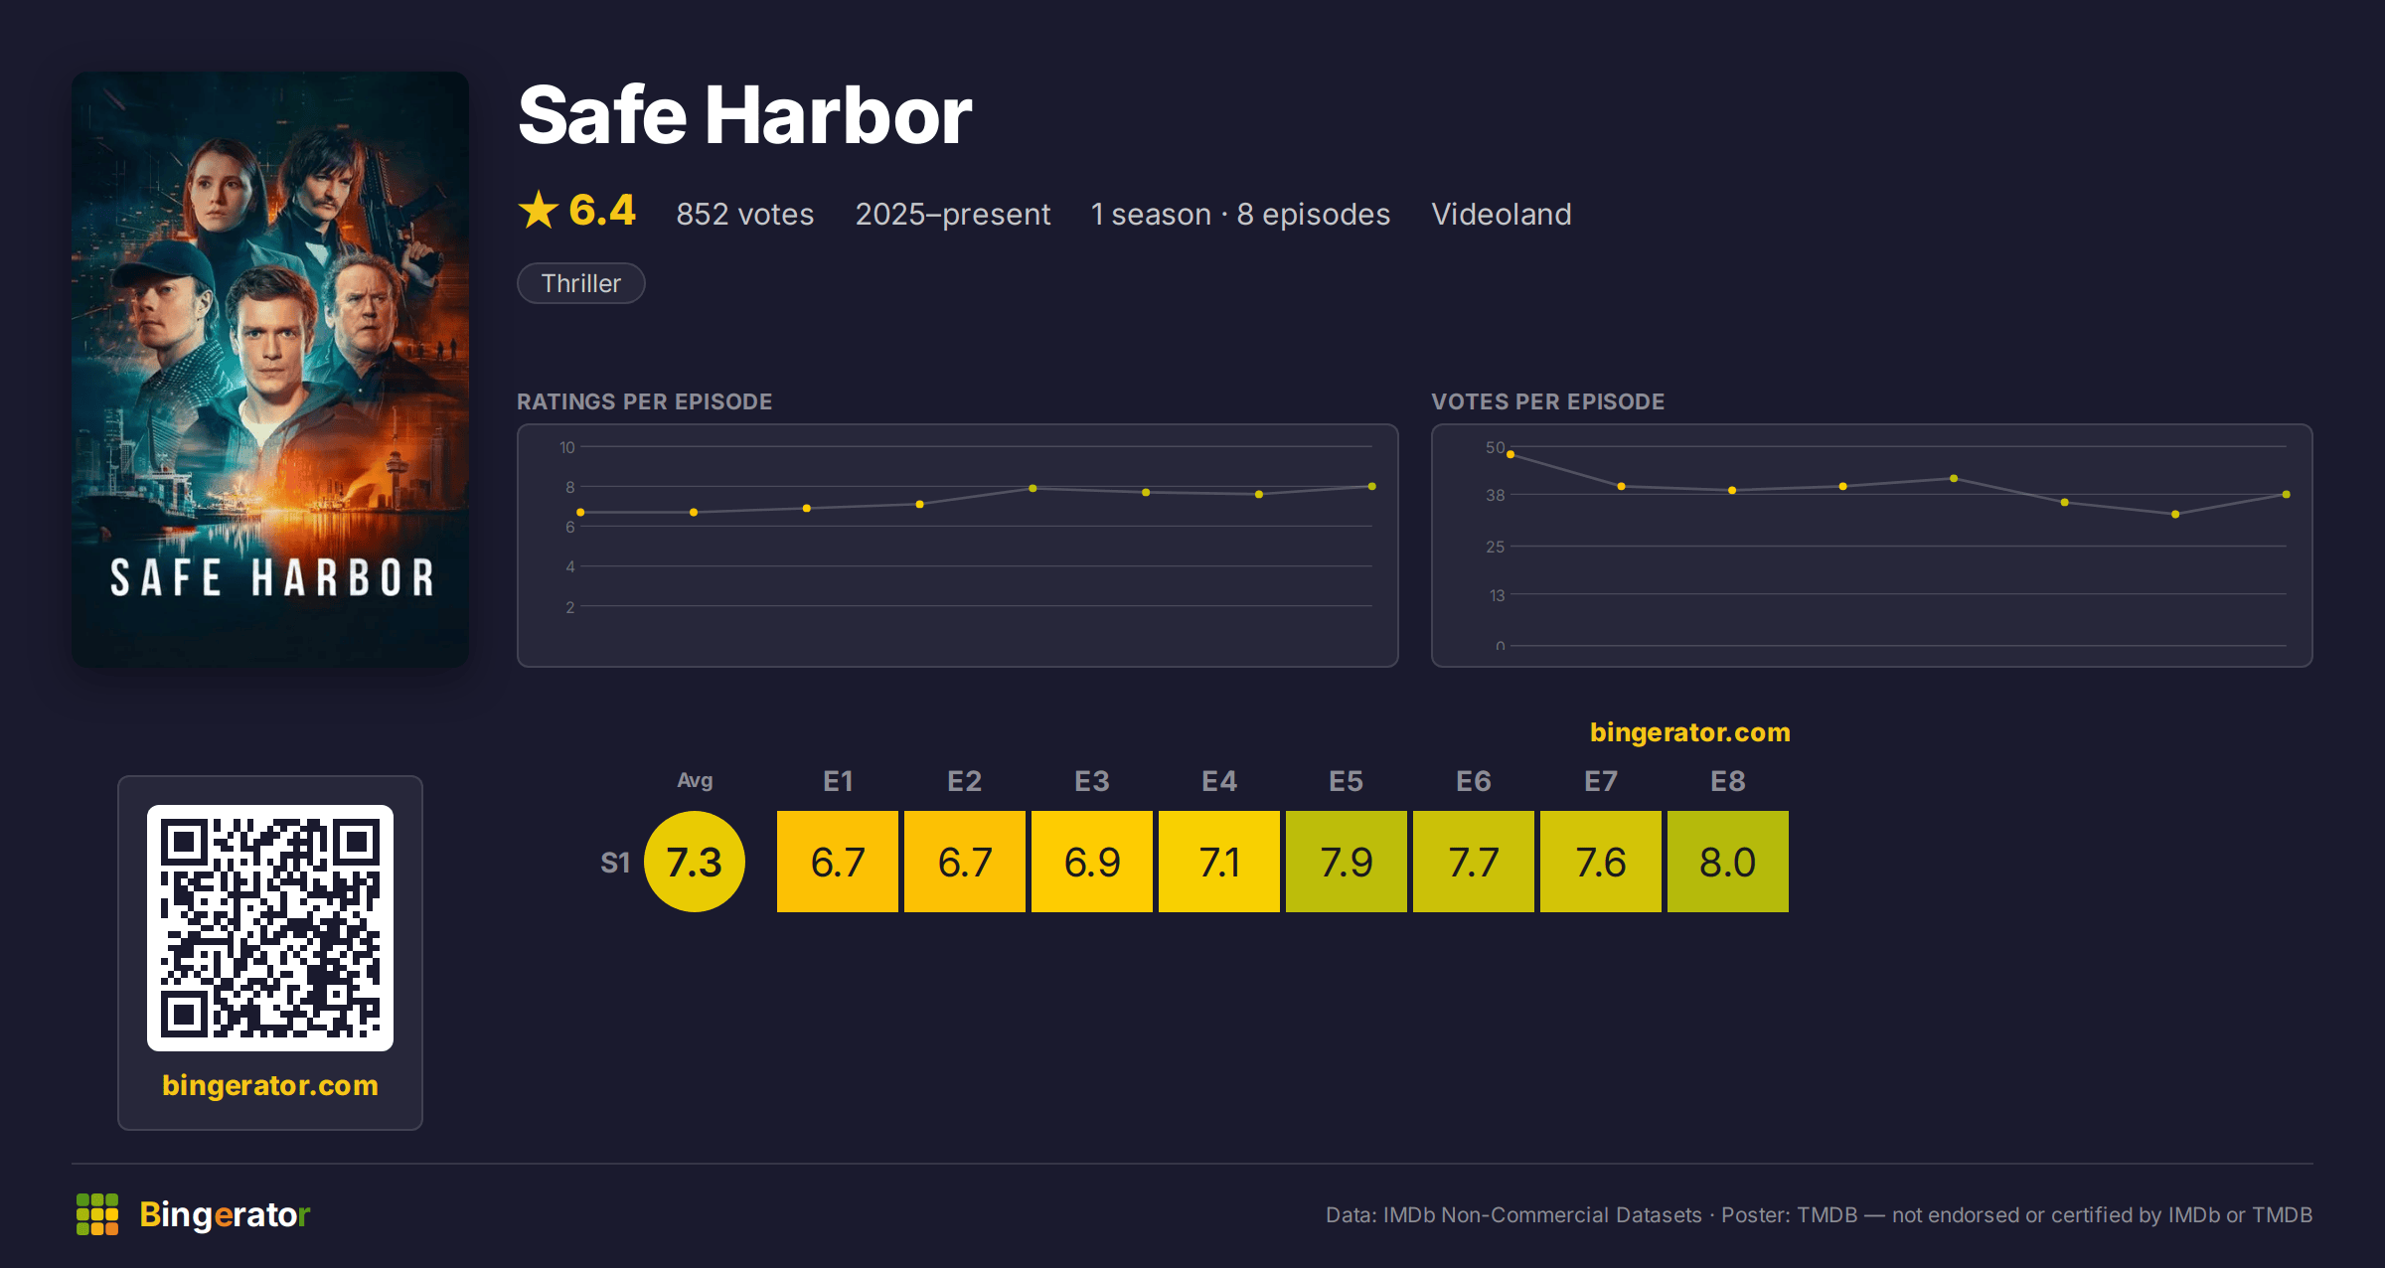
Task: Select the E8 rating tile 8.0
Action: [x=1728, y=862]
